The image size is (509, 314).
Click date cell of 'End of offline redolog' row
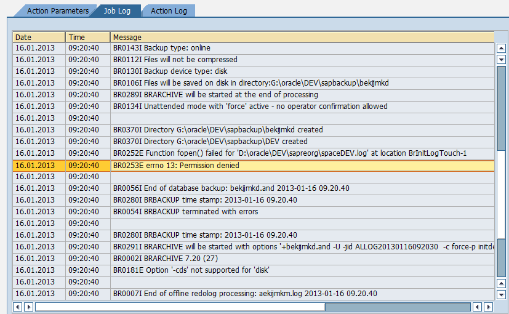point(39,294)
